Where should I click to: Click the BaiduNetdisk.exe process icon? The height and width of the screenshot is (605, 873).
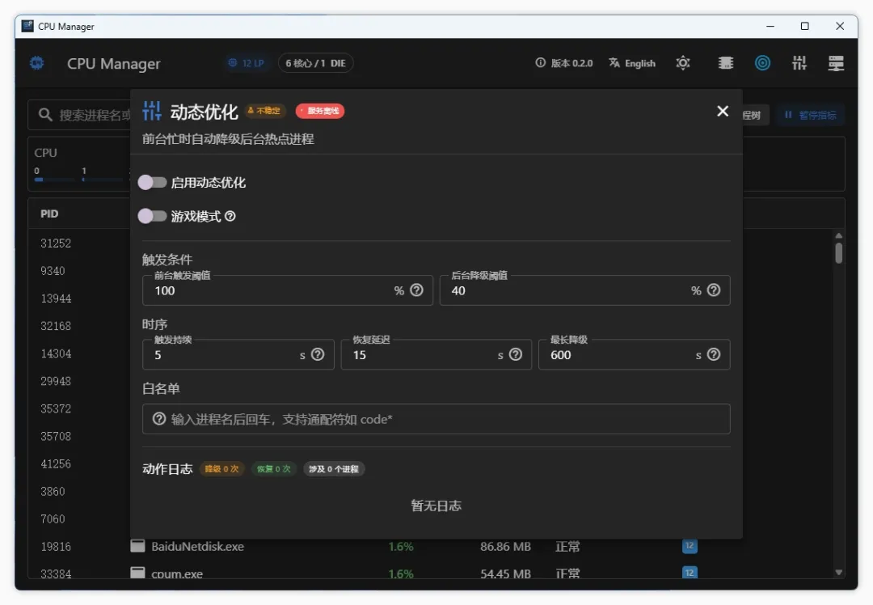tap(137, 546)
